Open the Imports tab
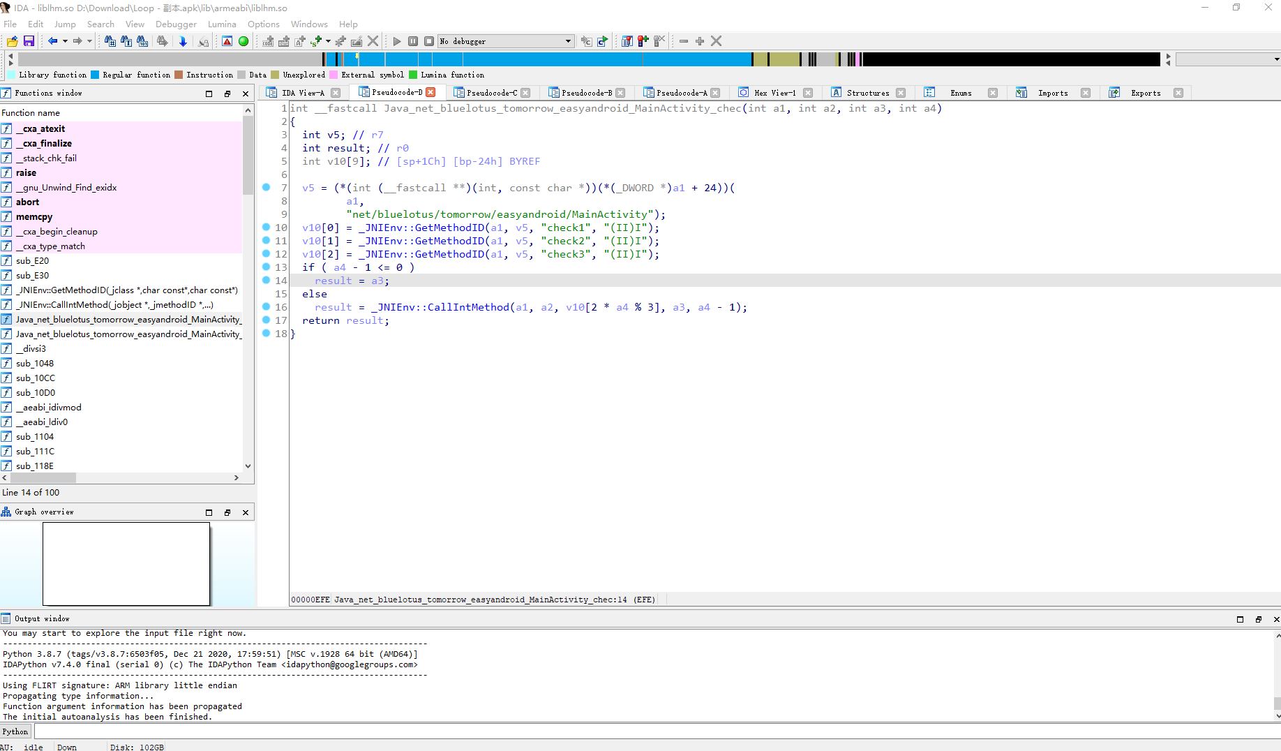The width and height of the screenshot is (1281, 751). point(1053,93)
